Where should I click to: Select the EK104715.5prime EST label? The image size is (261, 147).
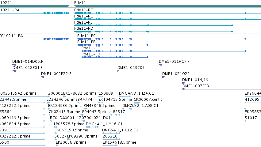(x=115, y=100)
